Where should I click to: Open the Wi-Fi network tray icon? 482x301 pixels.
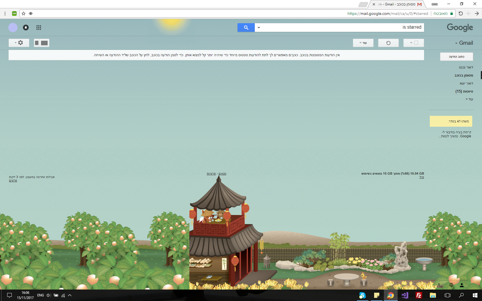[63, 295]
